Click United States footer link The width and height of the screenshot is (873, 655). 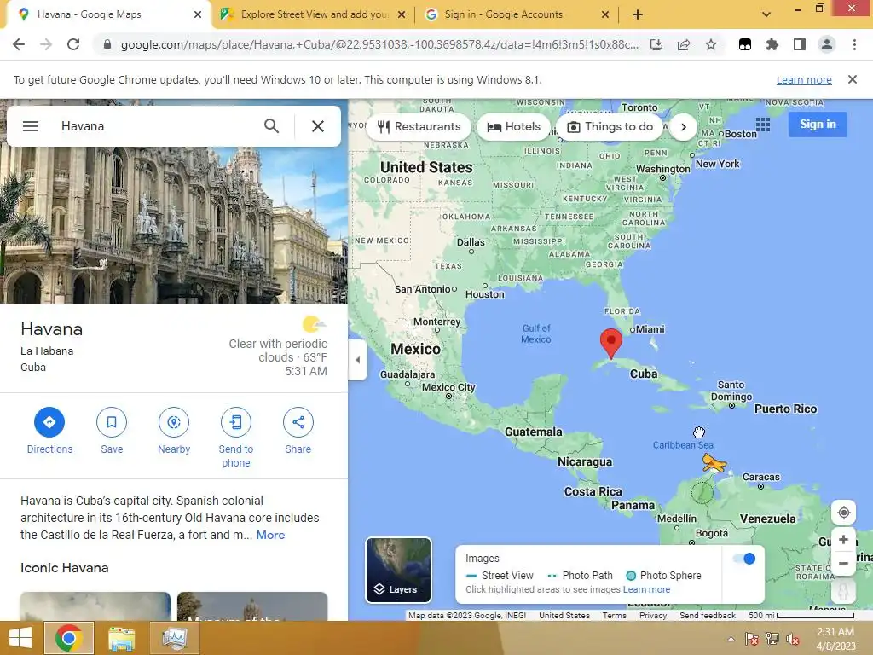click(564, 616)
